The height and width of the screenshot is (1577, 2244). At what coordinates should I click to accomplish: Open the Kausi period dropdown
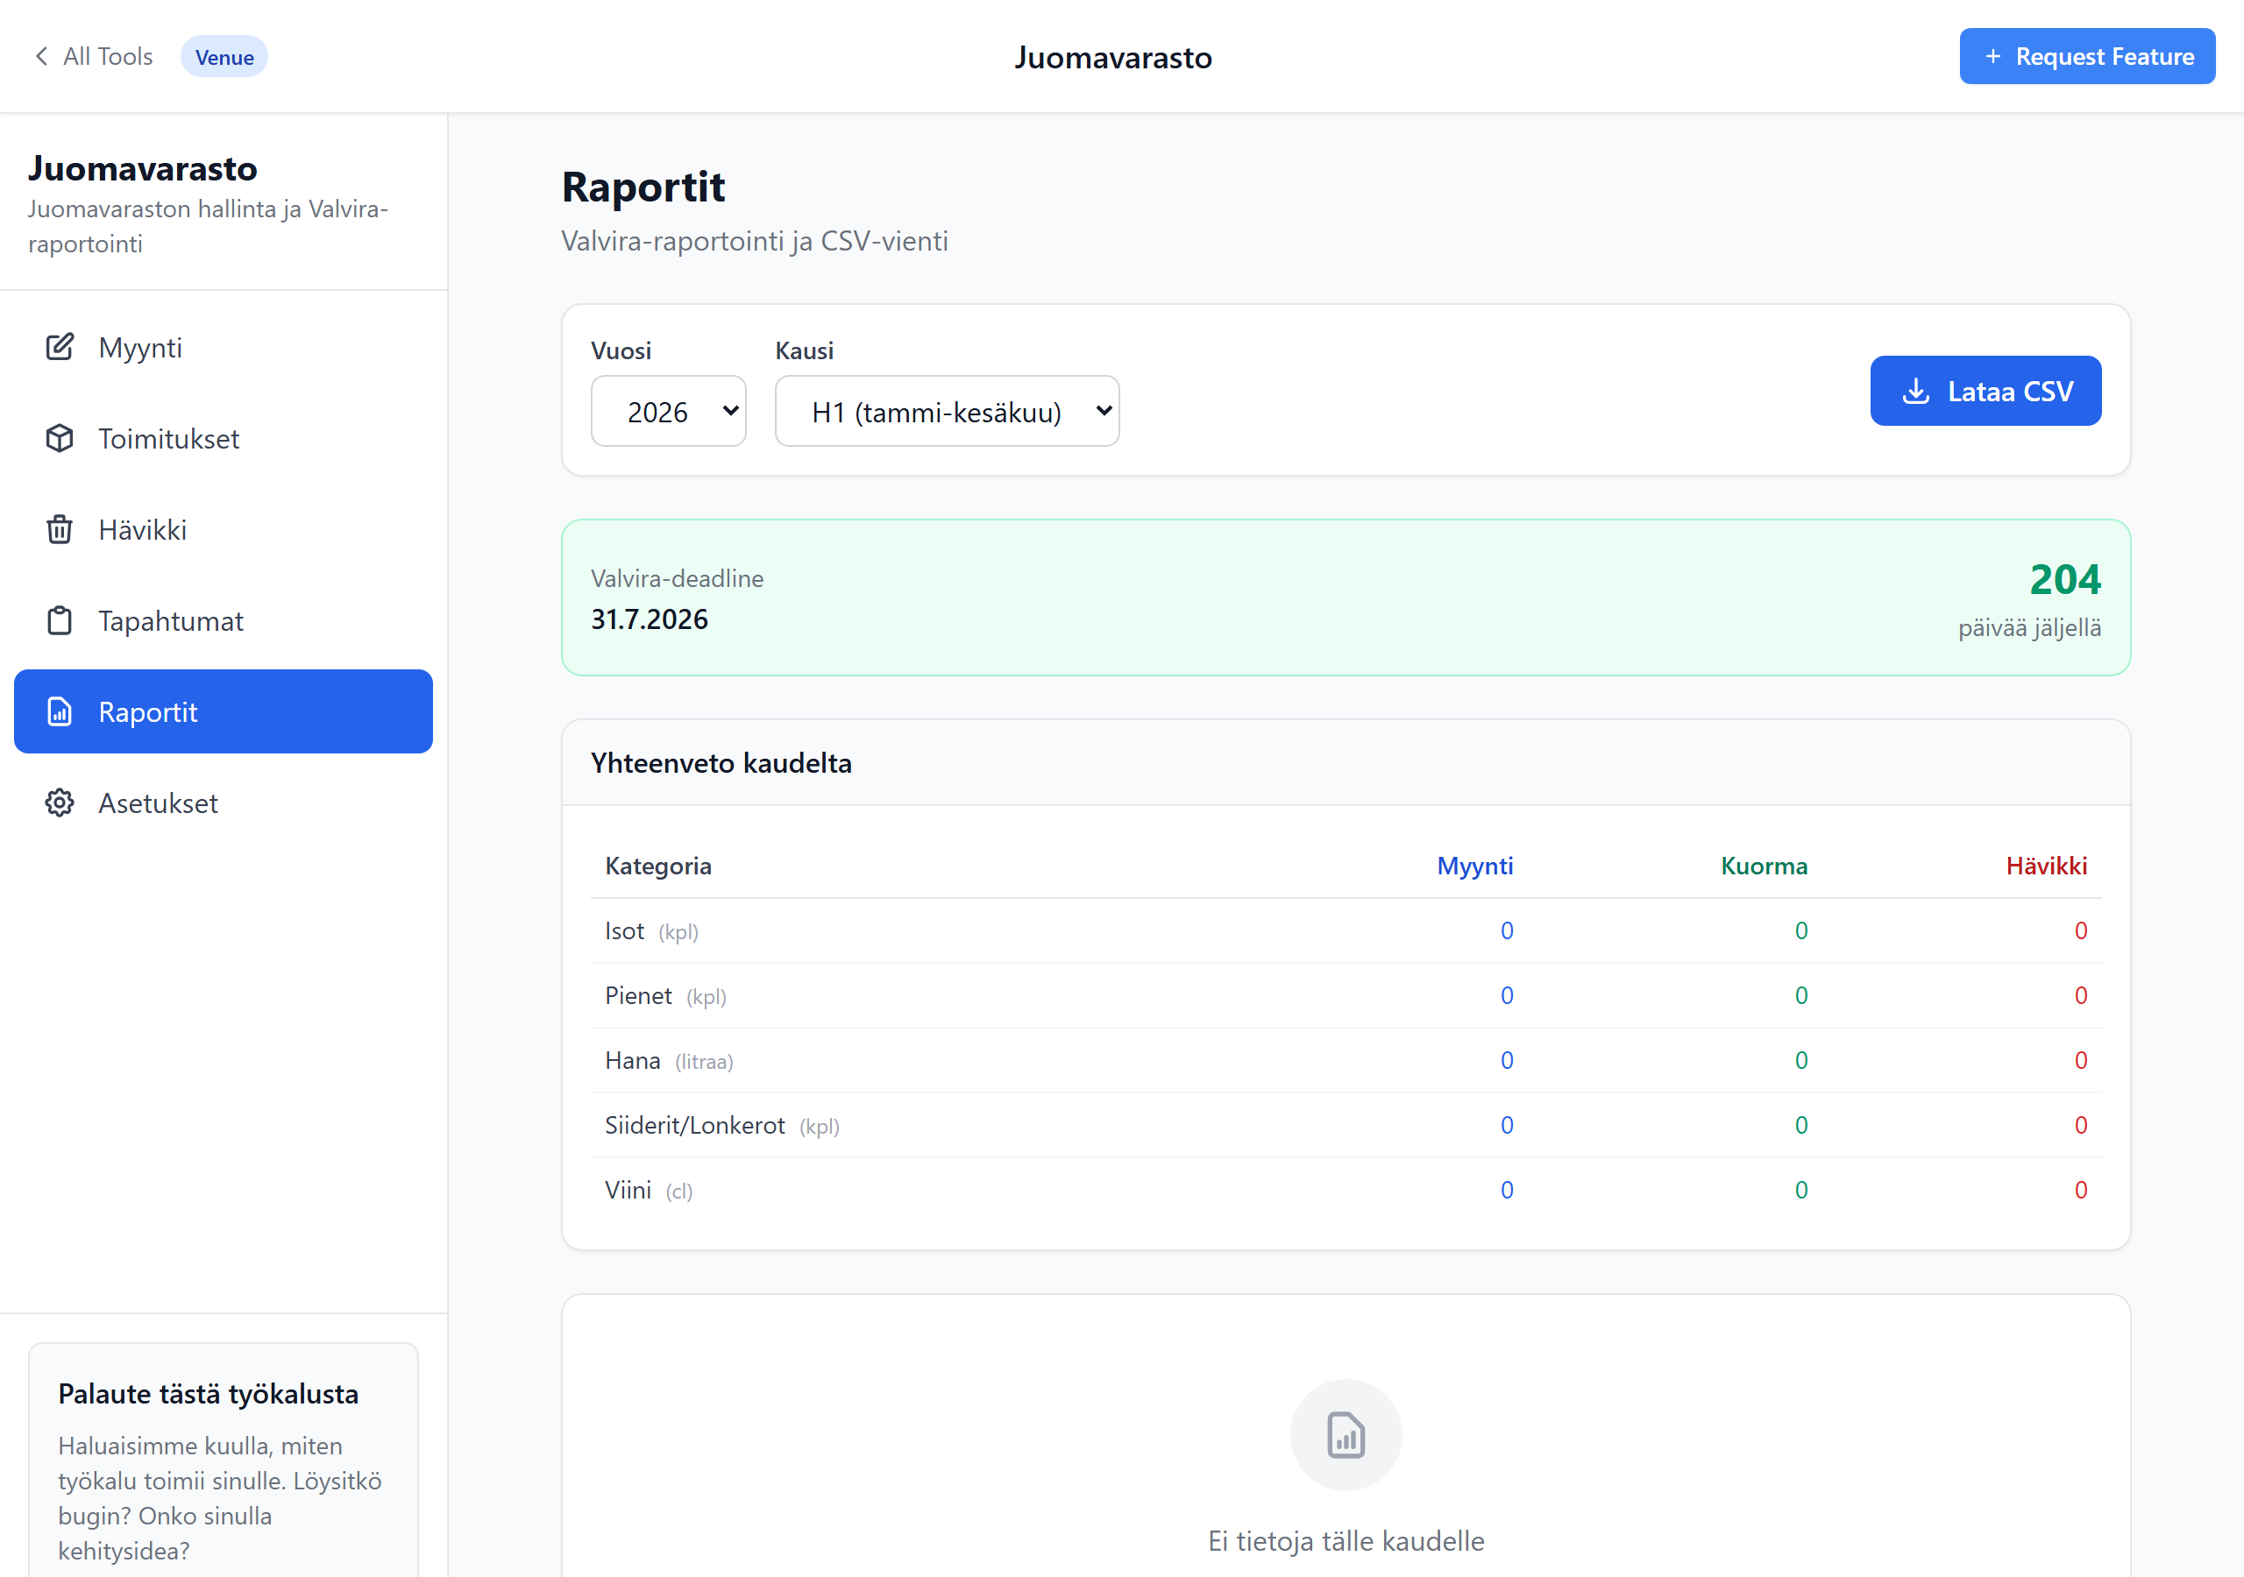click(946, 412)
